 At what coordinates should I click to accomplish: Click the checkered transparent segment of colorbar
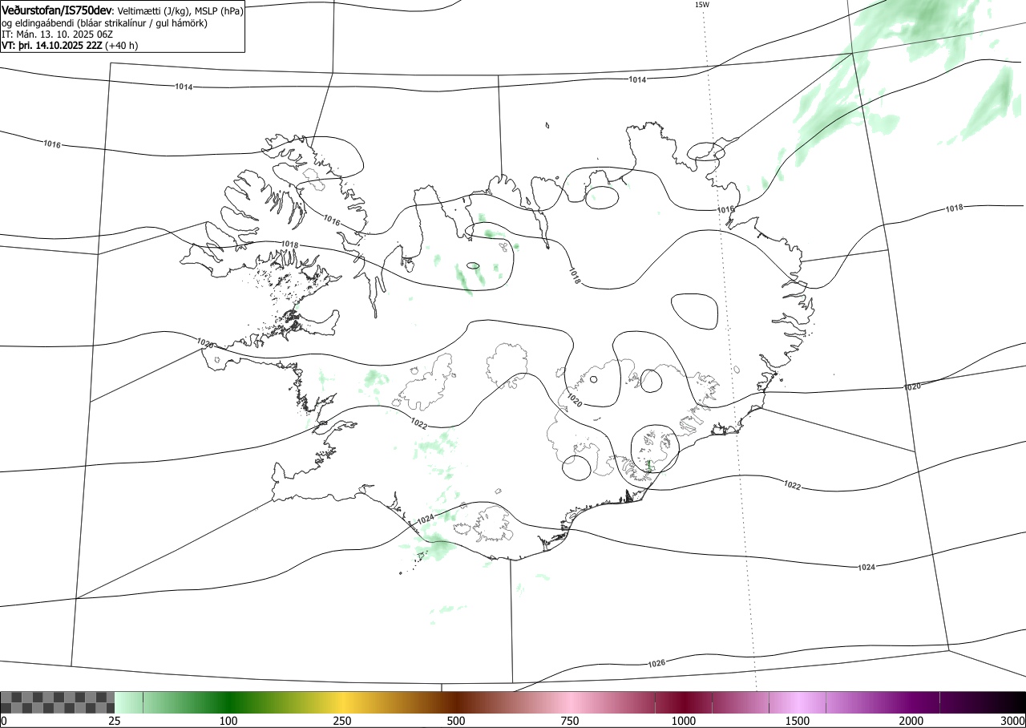[58, 702]
